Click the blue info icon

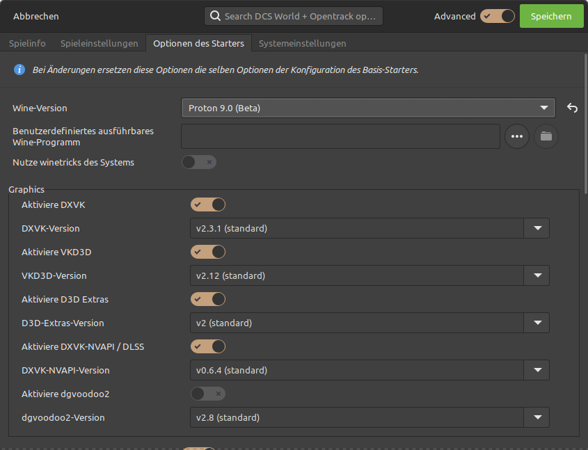[19, 70]
